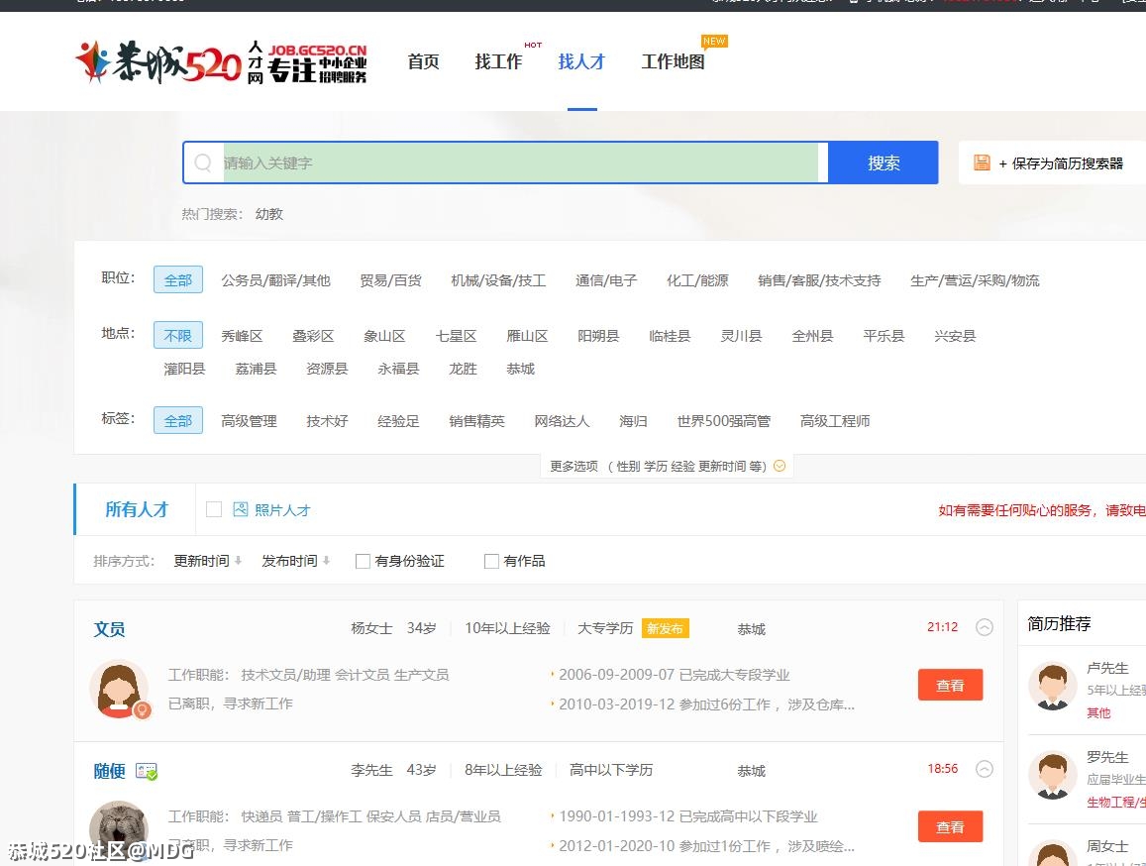
Task: Expand 更多选项 filter options
Action: [x=668, y=466]
